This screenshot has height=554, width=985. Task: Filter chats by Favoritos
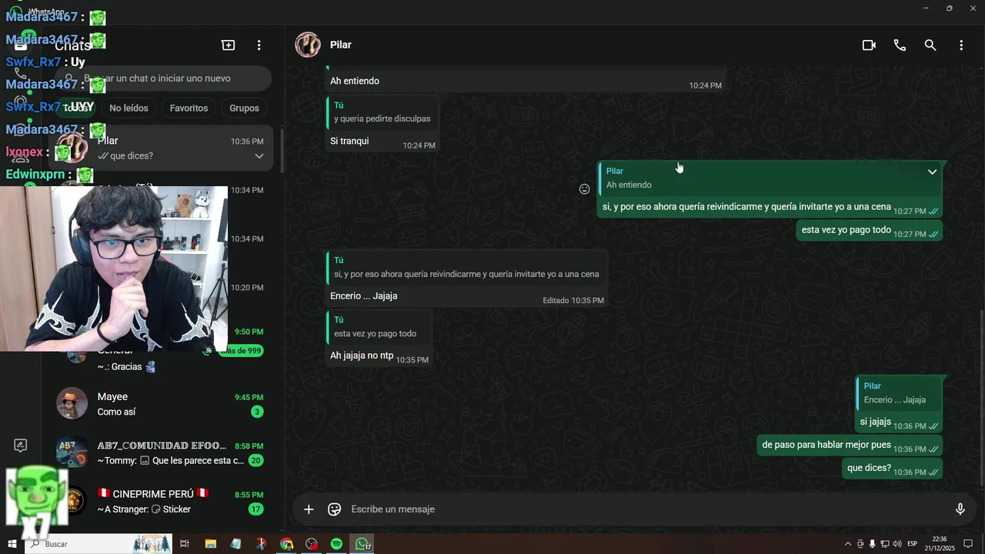pyautogui.click(x=189, y=108)
